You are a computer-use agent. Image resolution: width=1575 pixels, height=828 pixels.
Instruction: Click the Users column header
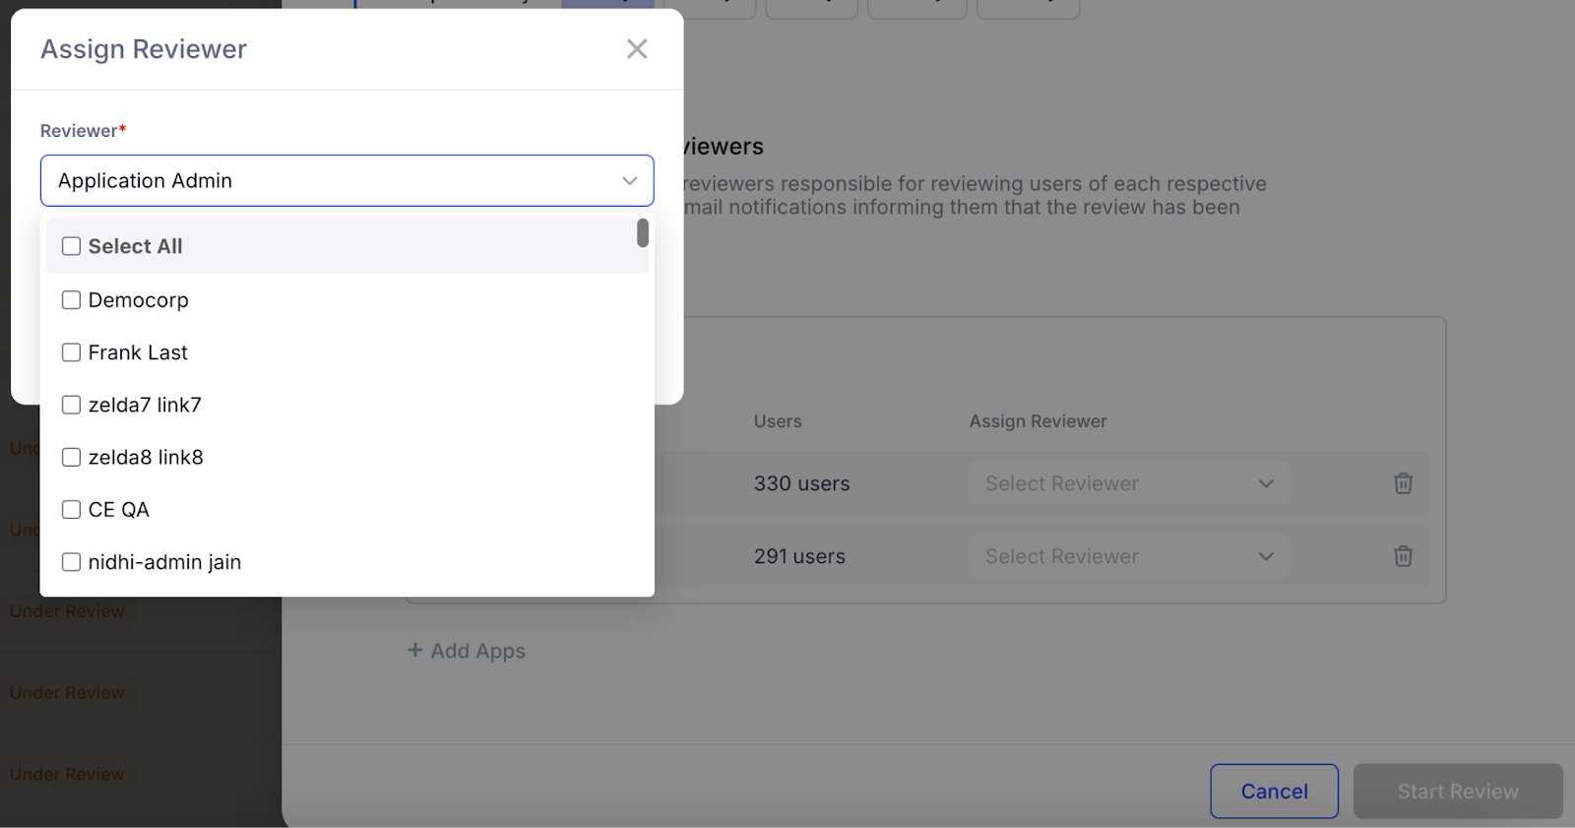(x=778, y=421)
